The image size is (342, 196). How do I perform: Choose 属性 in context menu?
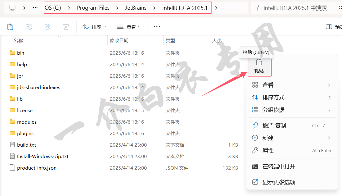click(292, 151)
